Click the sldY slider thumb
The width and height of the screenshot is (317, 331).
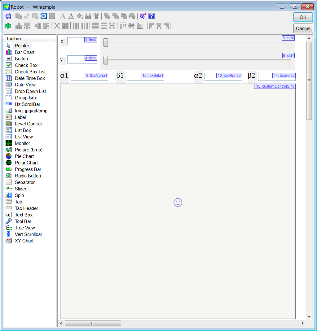pos(106,60)
